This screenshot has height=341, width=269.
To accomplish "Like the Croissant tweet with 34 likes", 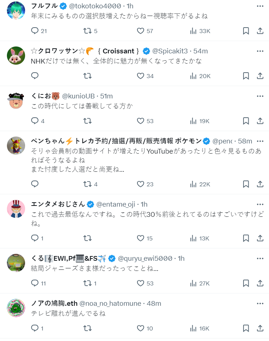I will click(x=141, y=76).
